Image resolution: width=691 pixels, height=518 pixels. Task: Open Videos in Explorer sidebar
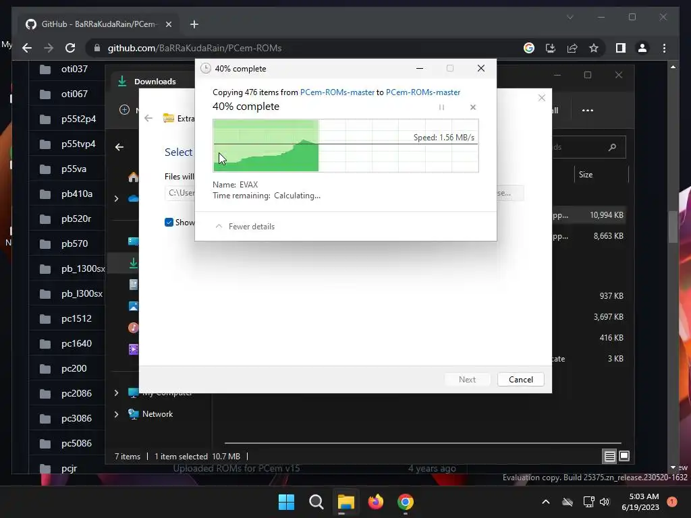(x=133, y=349)
